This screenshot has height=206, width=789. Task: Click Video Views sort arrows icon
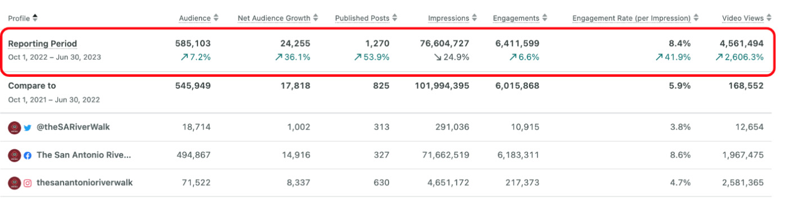(769, 18)
